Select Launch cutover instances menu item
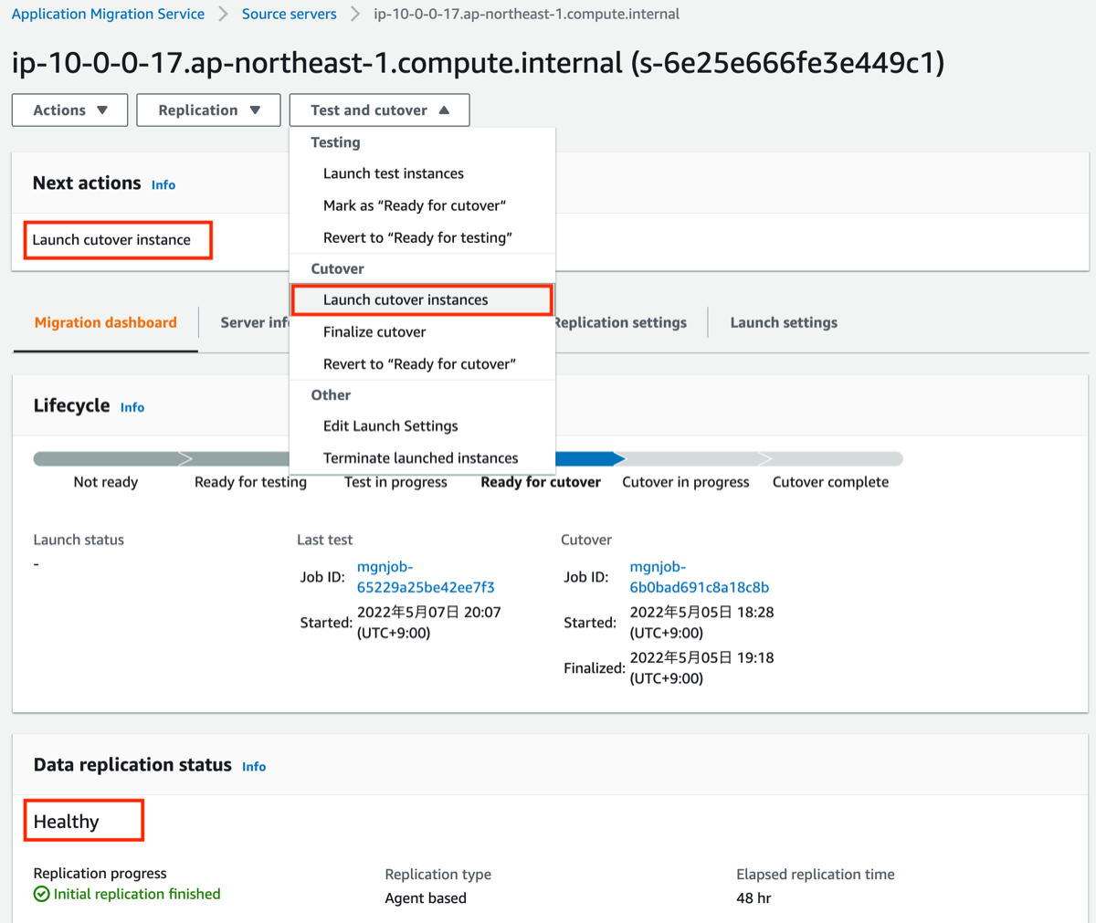The width and height of the screenshot is (1096, 923). (422, 299)
